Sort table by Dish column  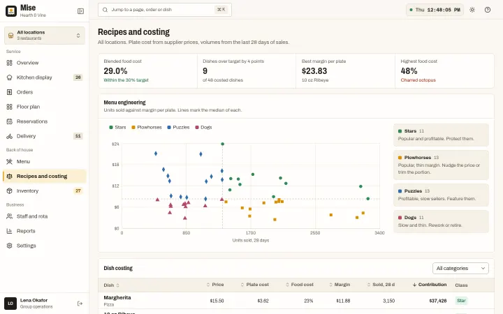point(111,285)
